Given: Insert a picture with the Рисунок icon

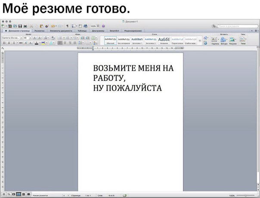Looking at the screenshot, I should click(232, 40).
